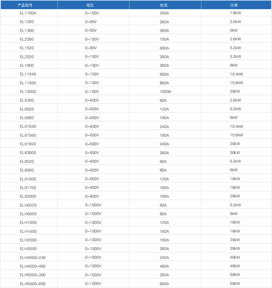Viewport: 272px width, 288px height.
Task: Click the 功率 column header
Action: [x=234, y=5]
